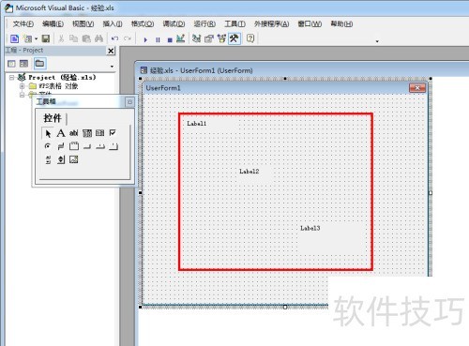Screen dimensions: 469x346
Task: Expand the WPS表格 对象 folder node
Action: 22,86
